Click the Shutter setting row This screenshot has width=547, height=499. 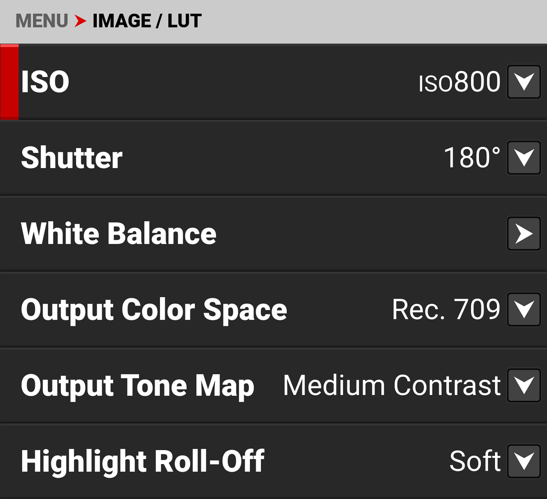(71, 157)
